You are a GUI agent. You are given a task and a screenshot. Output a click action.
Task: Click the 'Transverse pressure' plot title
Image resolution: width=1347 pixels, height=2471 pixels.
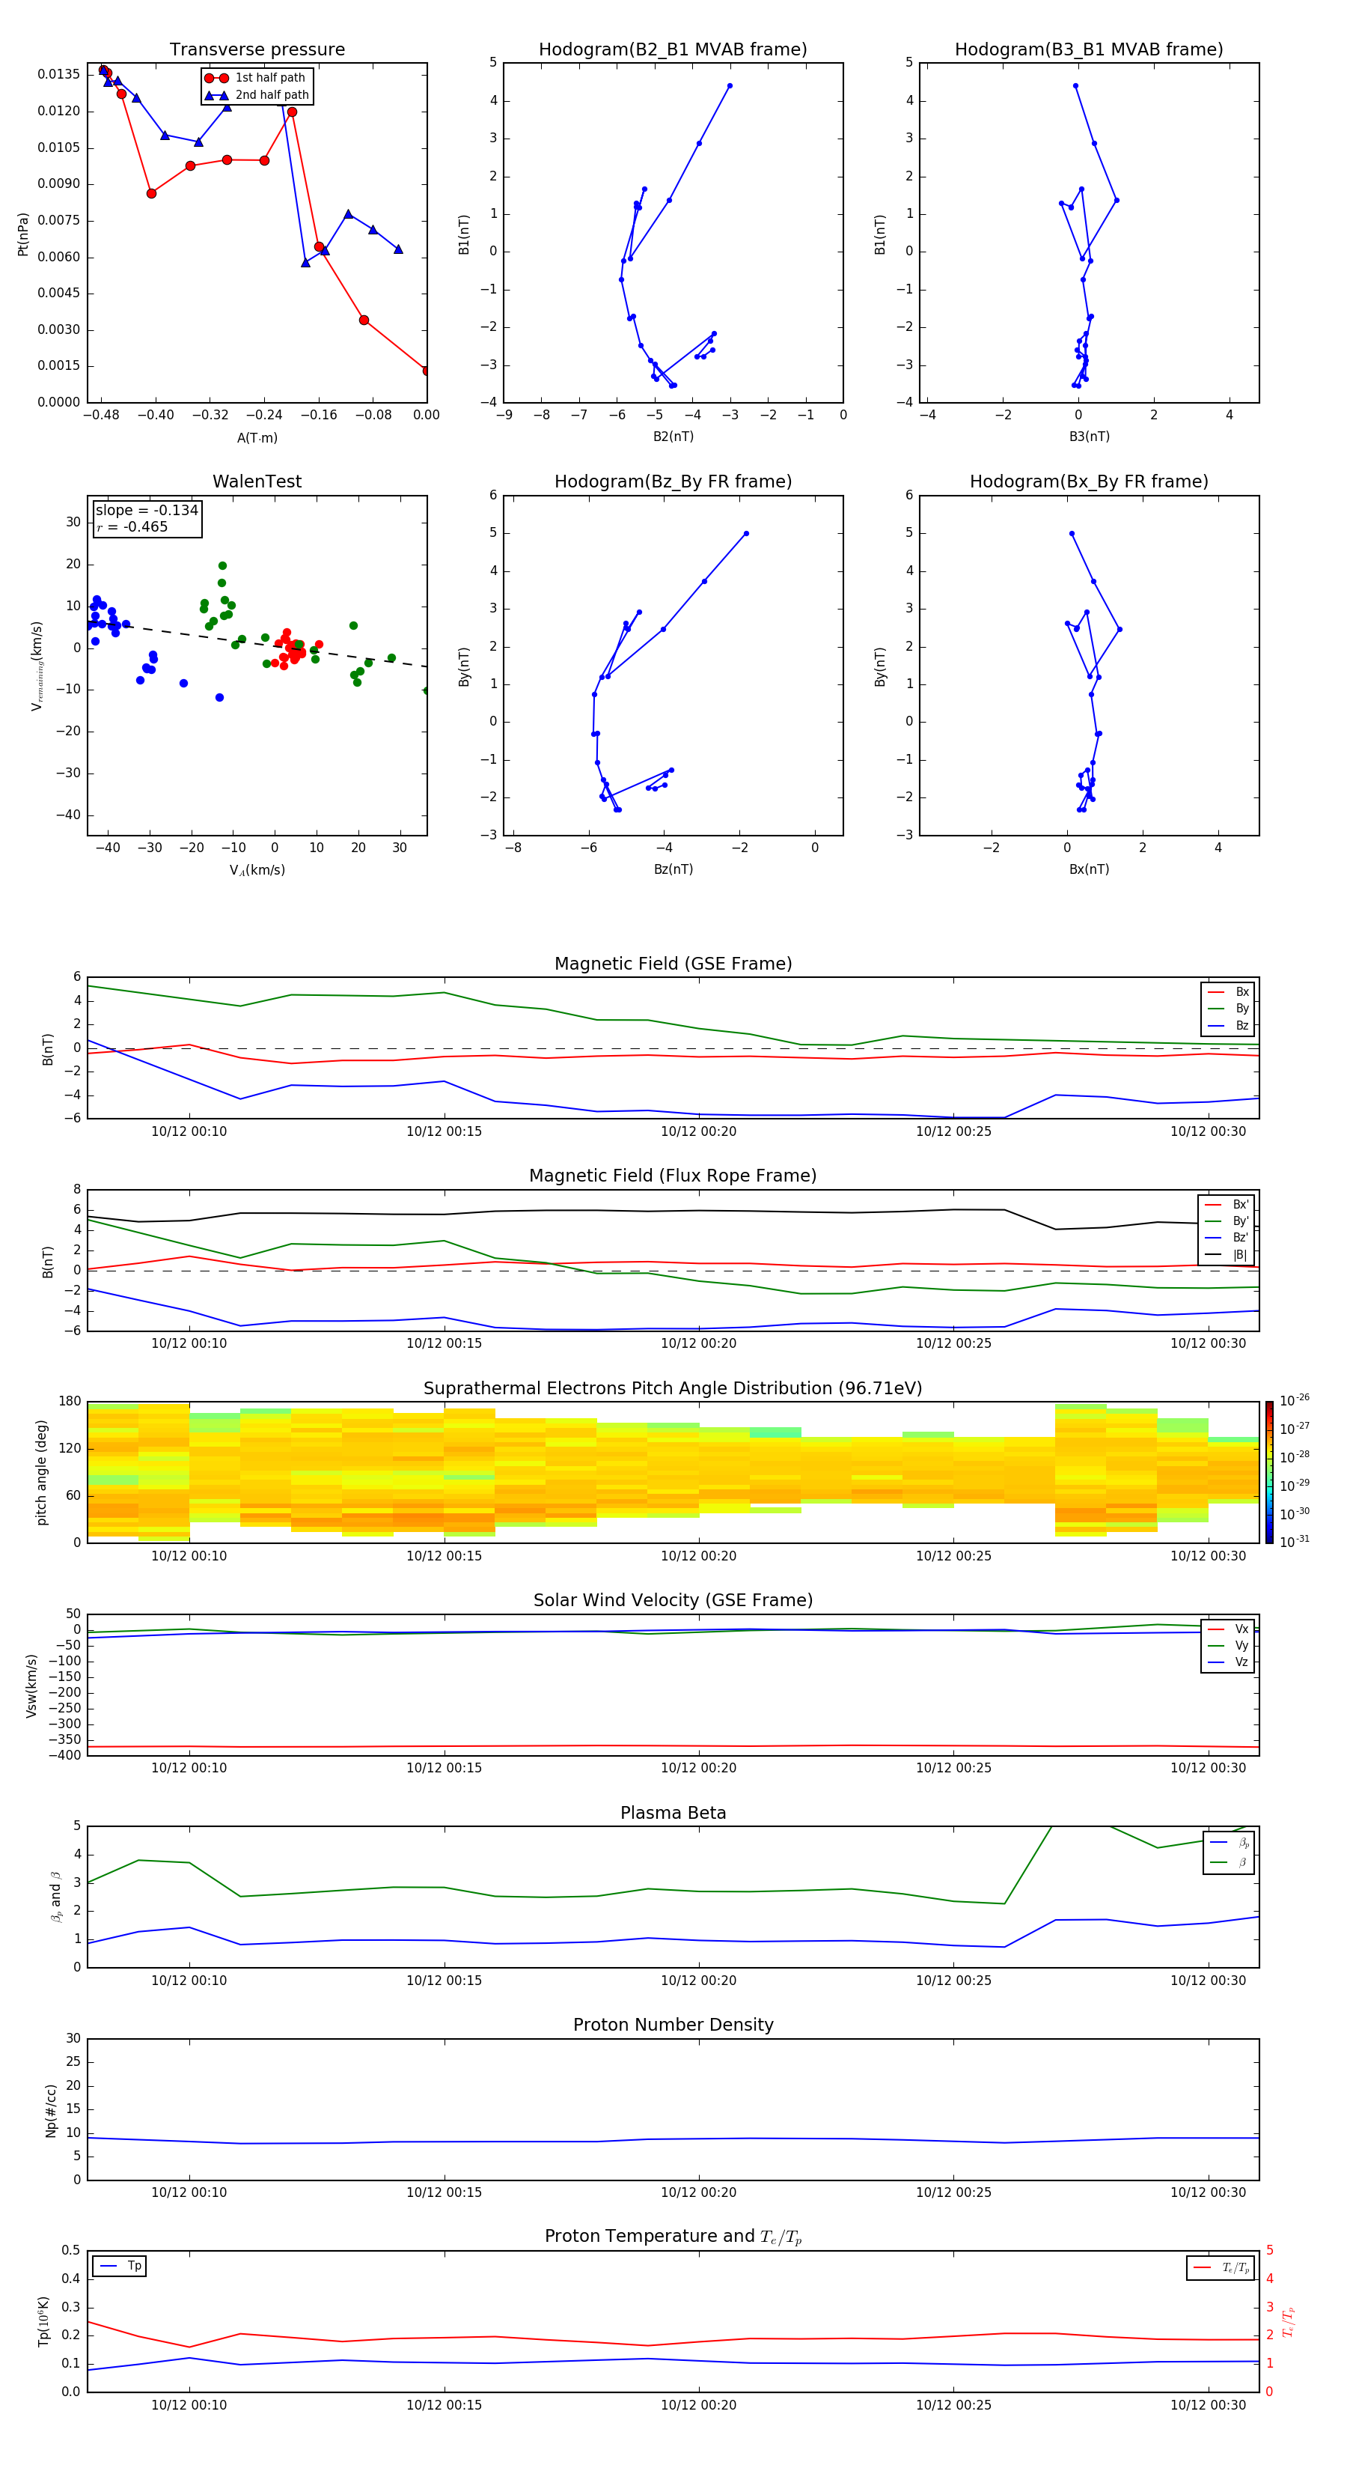pos(257,50)
